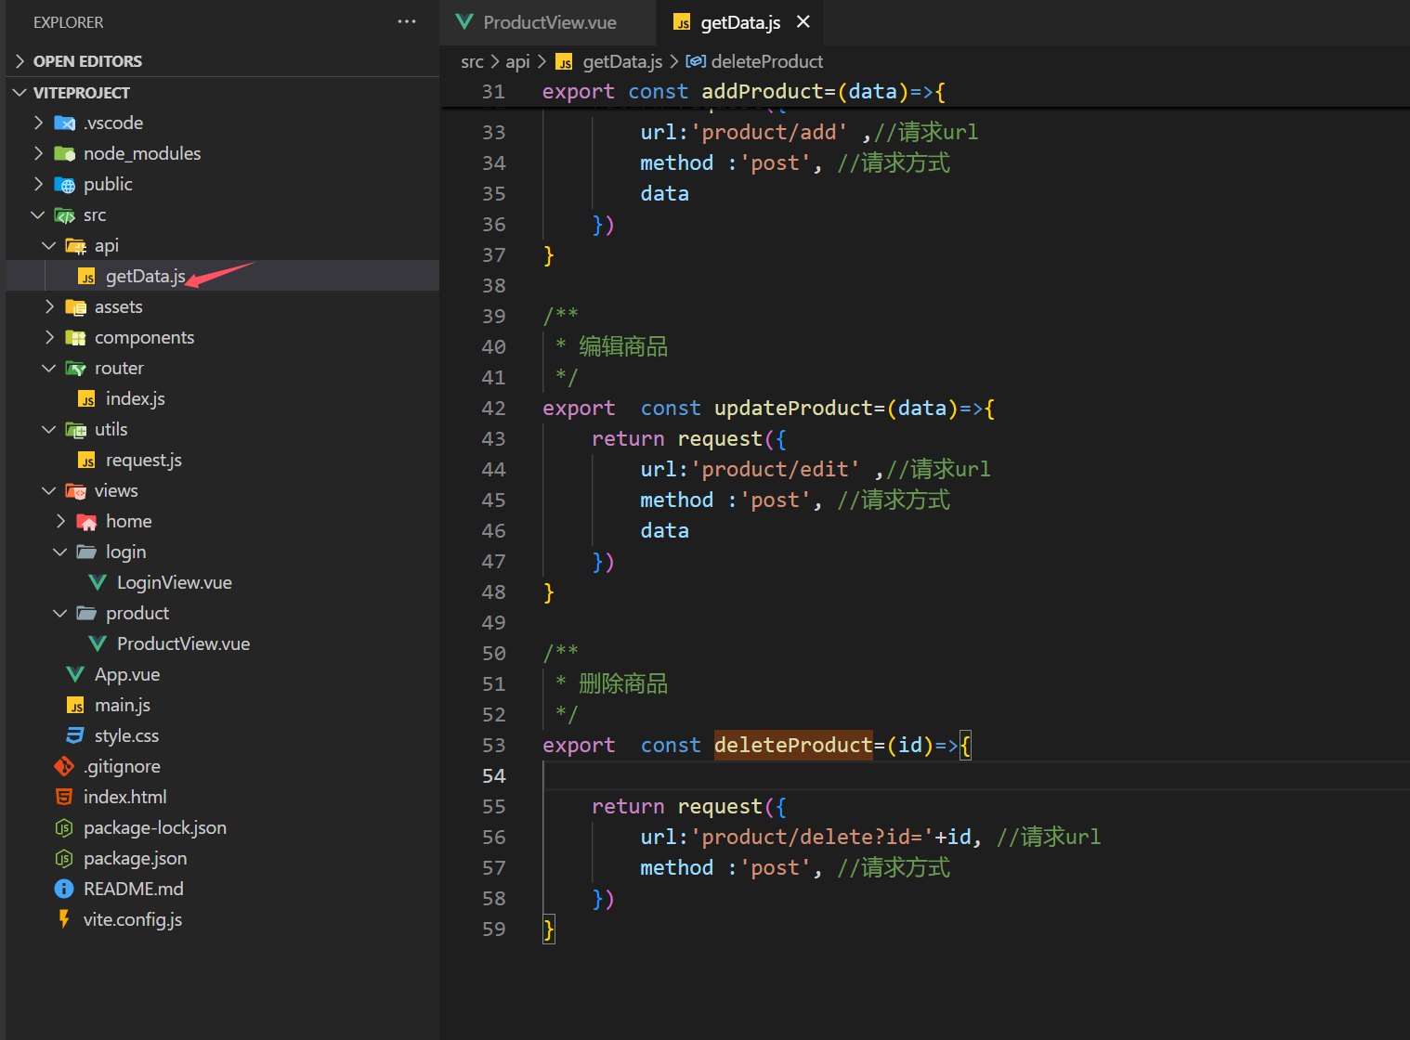Click the CSS icon beside style.css

click(75, 735)
